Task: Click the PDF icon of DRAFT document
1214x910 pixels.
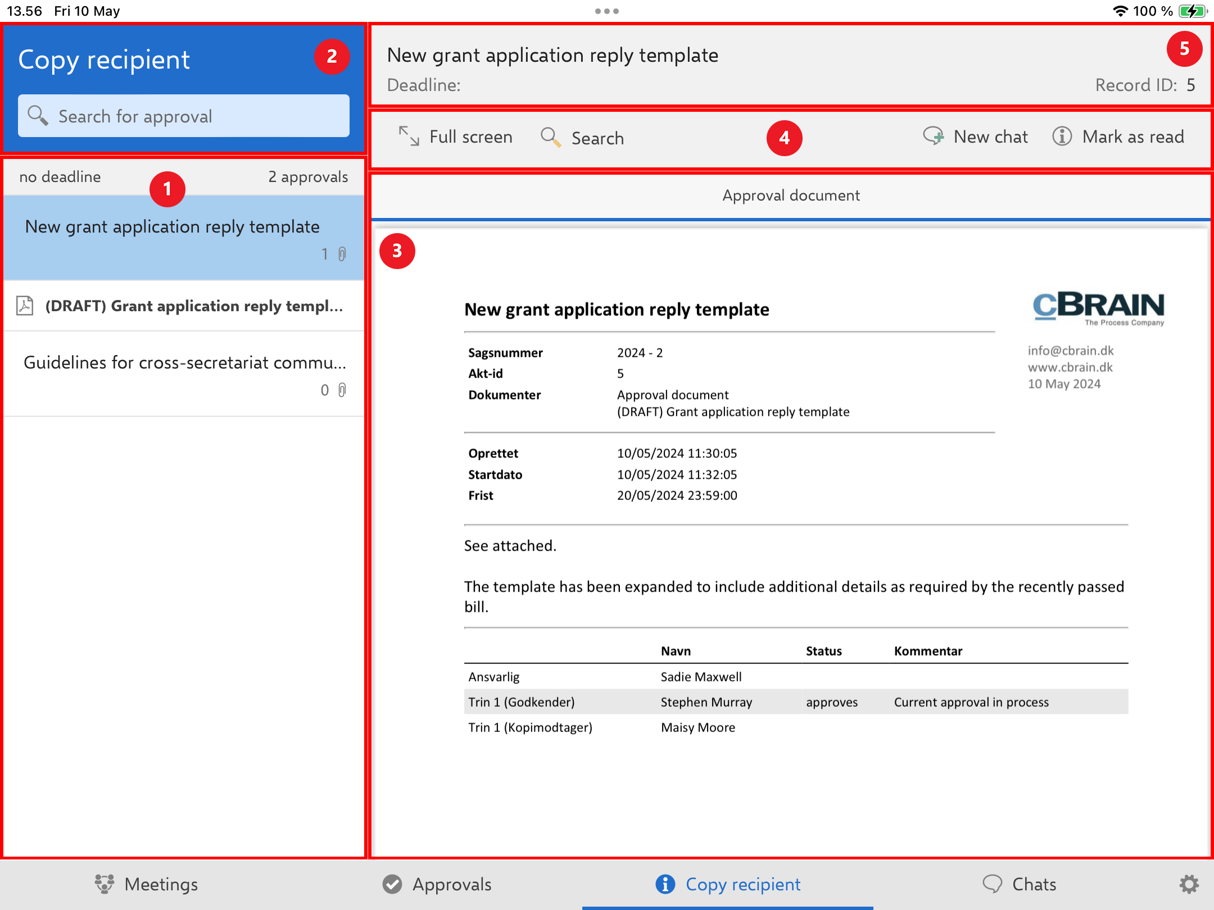Action: [x=25, y=306]
